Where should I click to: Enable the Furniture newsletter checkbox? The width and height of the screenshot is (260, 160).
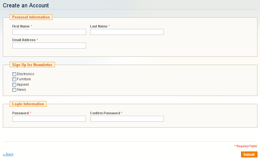point(14,79)
